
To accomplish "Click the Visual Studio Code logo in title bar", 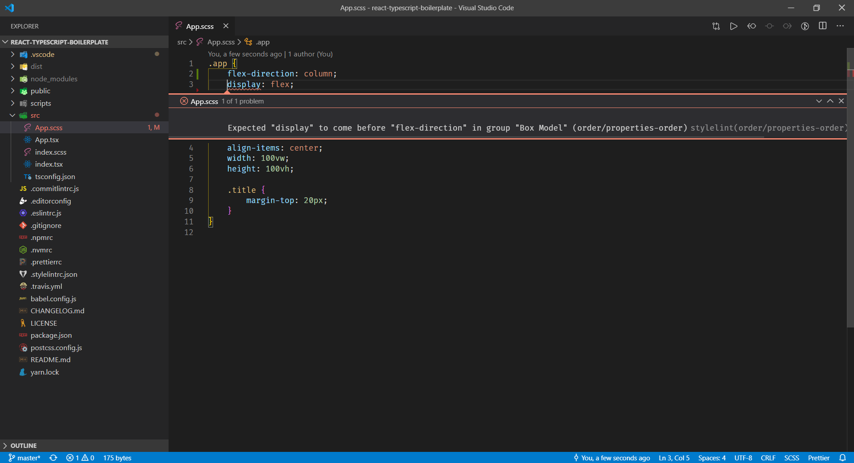I will 9,8.
